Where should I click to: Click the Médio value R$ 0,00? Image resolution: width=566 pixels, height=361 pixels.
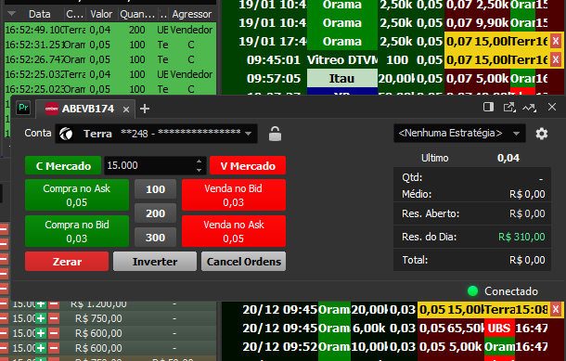[527, 194]
